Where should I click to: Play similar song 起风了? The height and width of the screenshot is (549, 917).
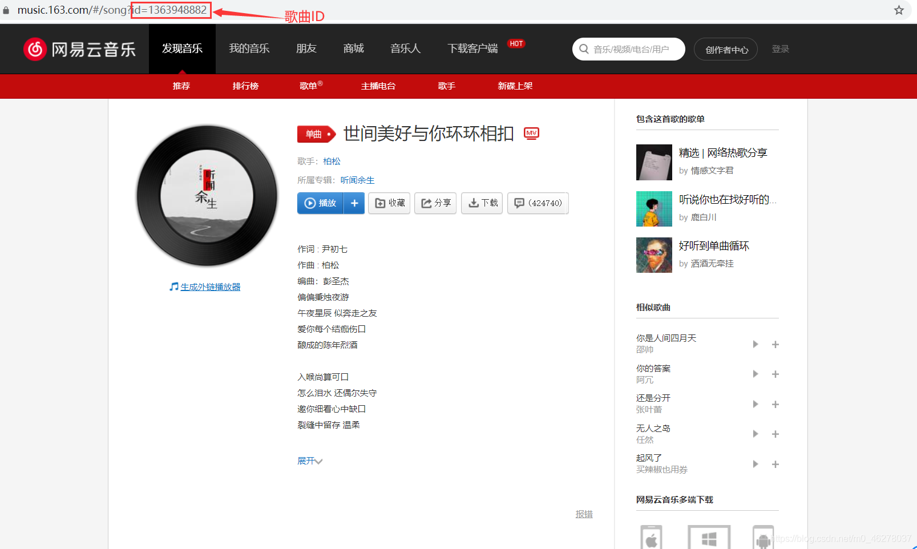755,464
